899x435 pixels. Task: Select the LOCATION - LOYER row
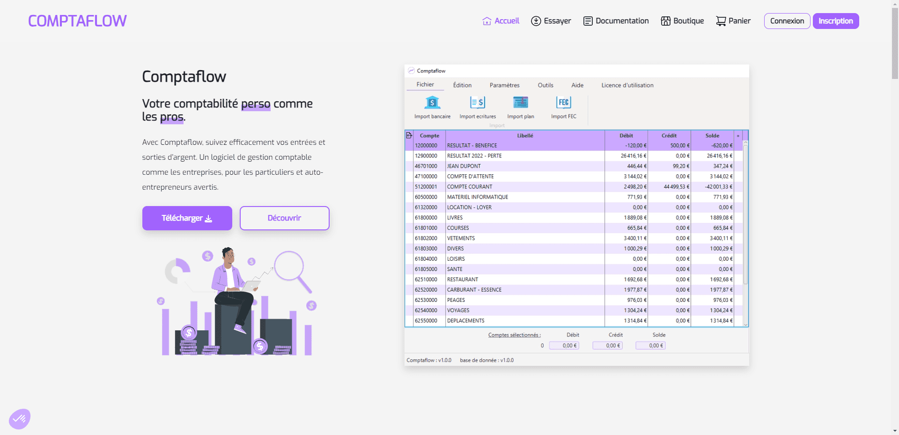point(574,207)
